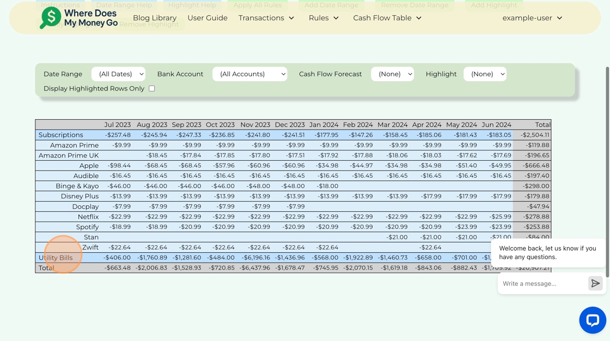Screen dimensions: 610x341
Task: Select the Subscriptions category row label
Action: pyautogui.click(x=60, y=135)
